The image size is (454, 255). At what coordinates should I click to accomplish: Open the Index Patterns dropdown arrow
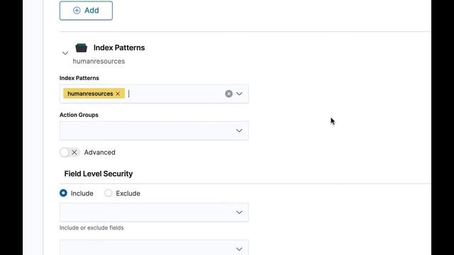click(x=239, y=93)
